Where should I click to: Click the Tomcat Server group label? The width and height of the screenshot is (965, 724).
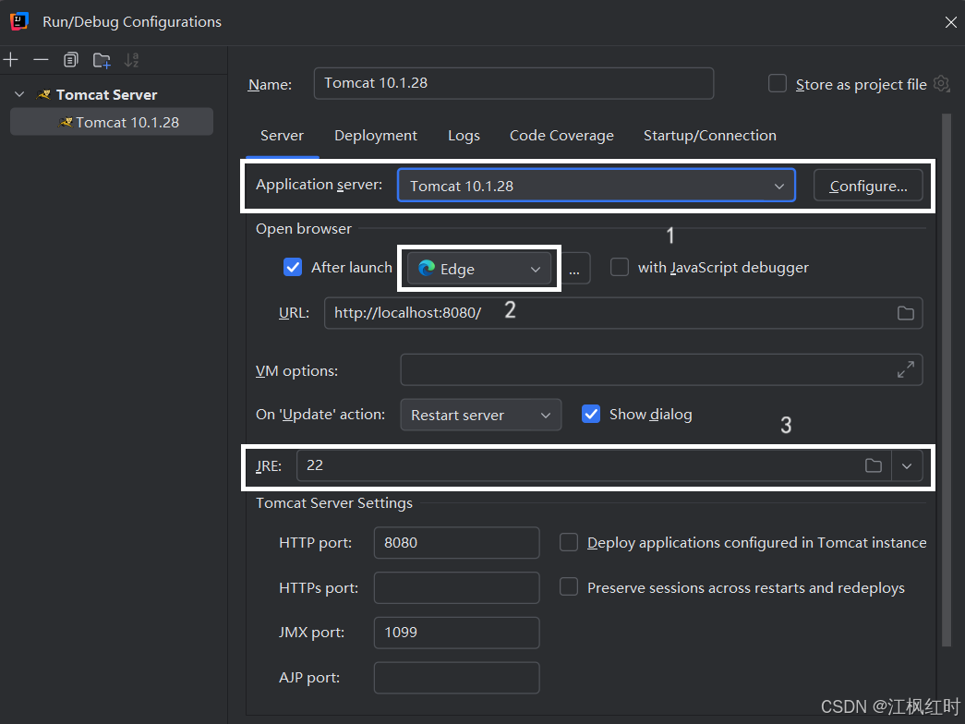tap(106, 94)
